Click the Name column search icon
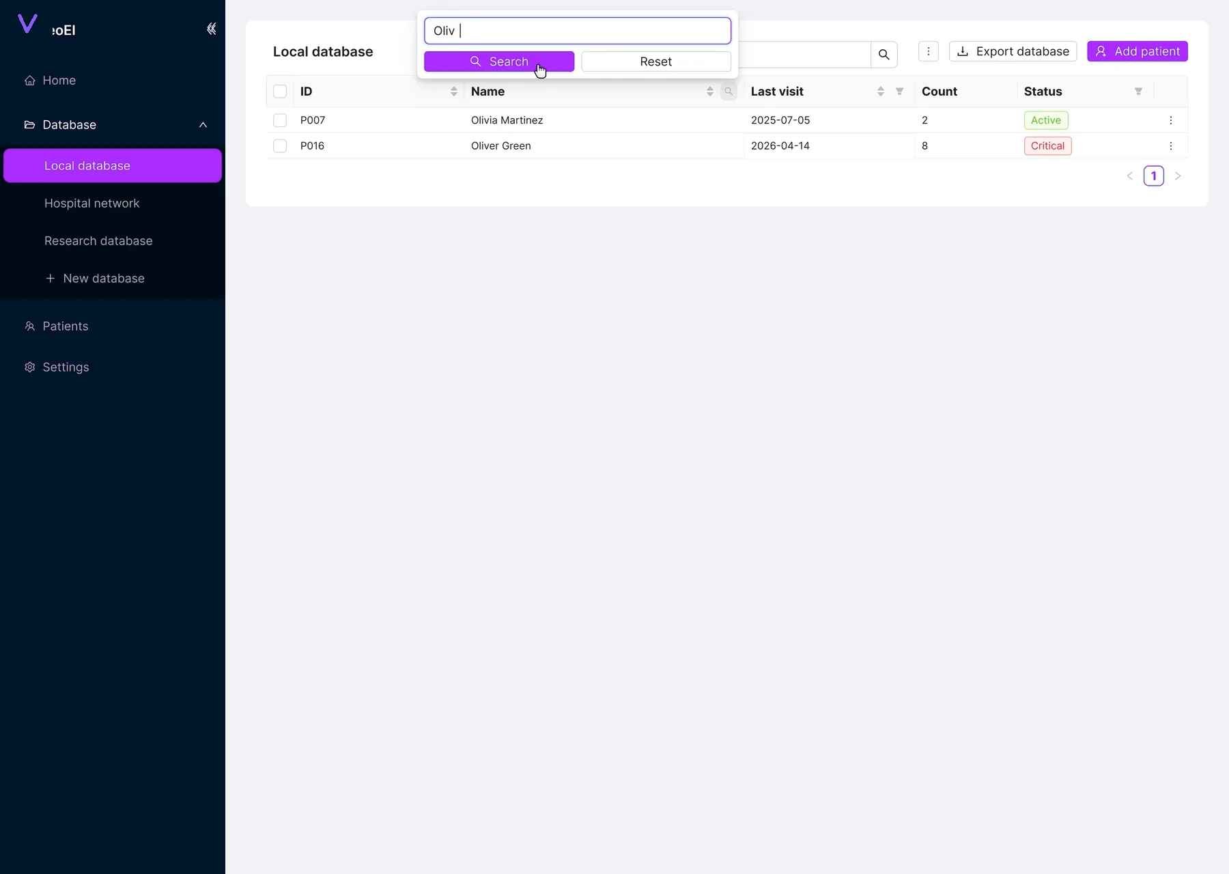This screenshot has height=874, width=1229. [x=729, y=91]
